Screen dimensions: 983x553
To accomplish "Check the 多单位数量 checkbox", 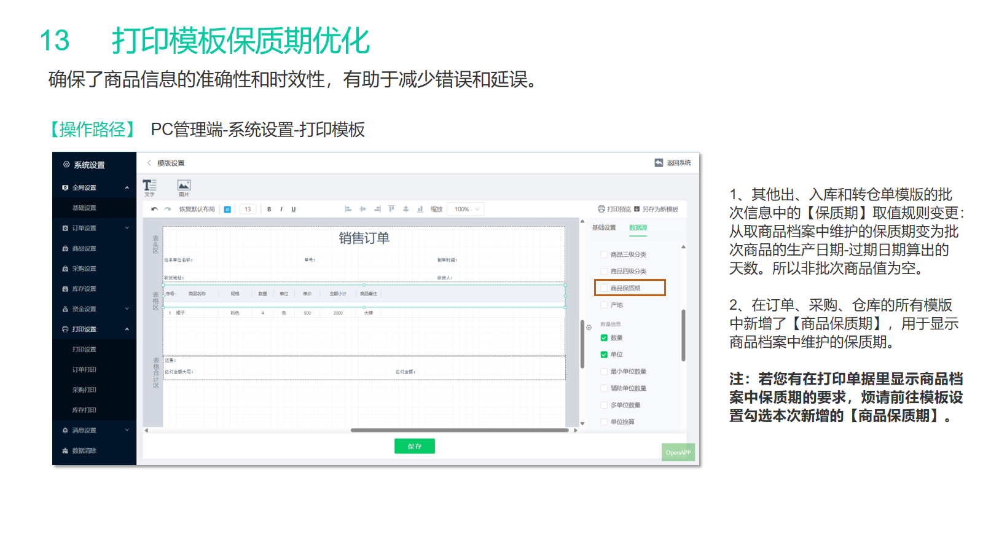I will pyautogui.click(x=604, y=405).
